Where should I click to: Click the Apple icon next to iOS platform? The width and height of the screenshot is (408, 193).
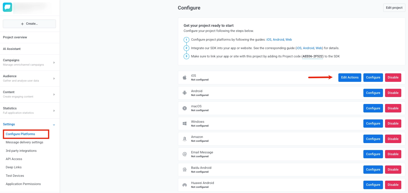[184, 77]
